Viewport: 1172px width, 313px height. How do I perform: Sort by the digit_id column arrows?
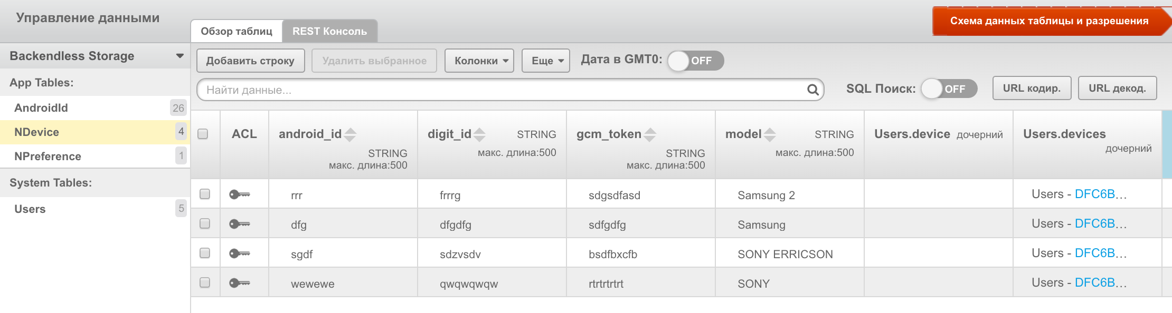pyautogui.click(x=479, y=135)
